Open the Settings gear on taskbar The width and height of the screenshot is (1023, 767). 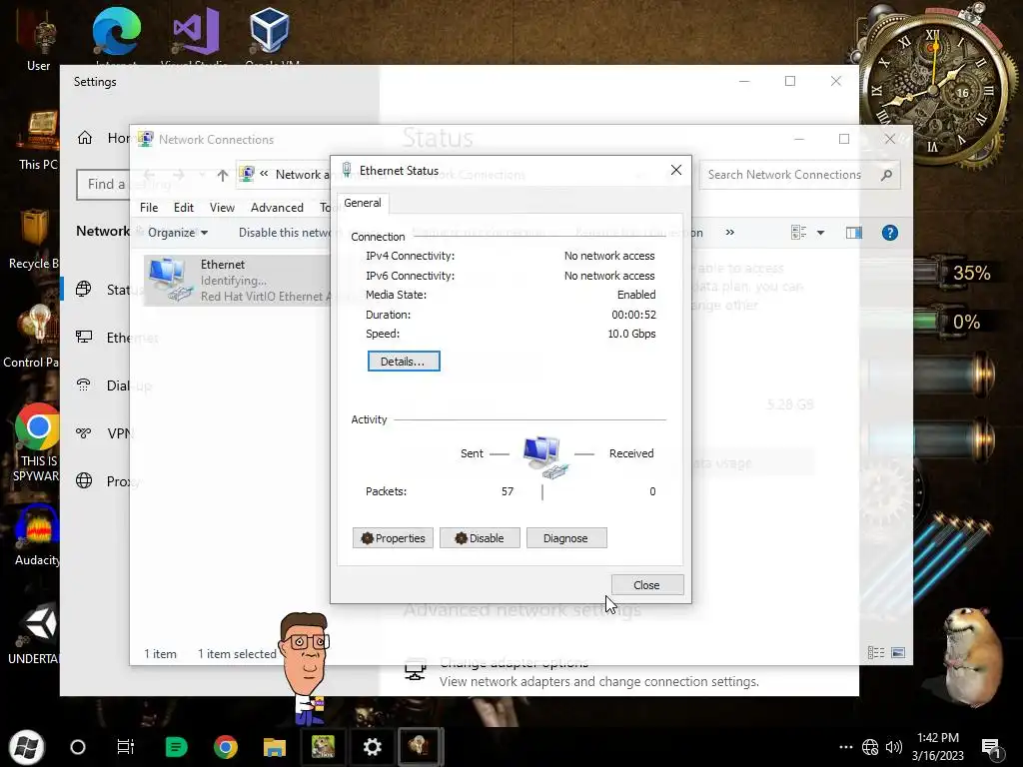373,747
